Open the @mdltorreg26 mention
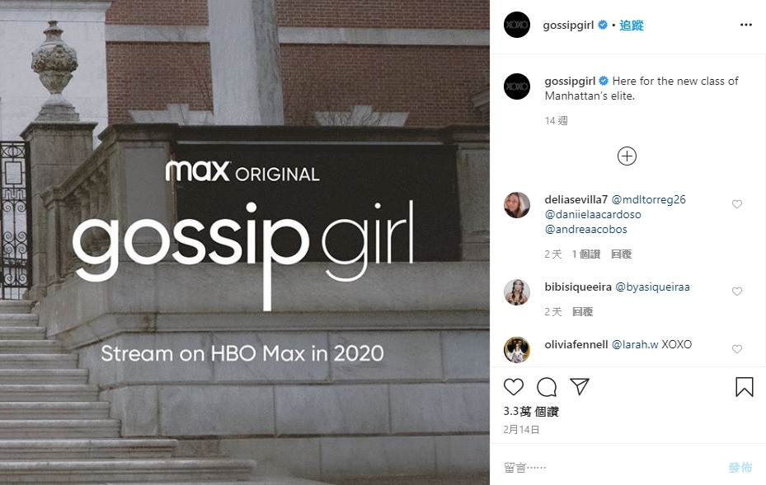Viewport: 766px width, 485px height. click(x=649, y=199)
